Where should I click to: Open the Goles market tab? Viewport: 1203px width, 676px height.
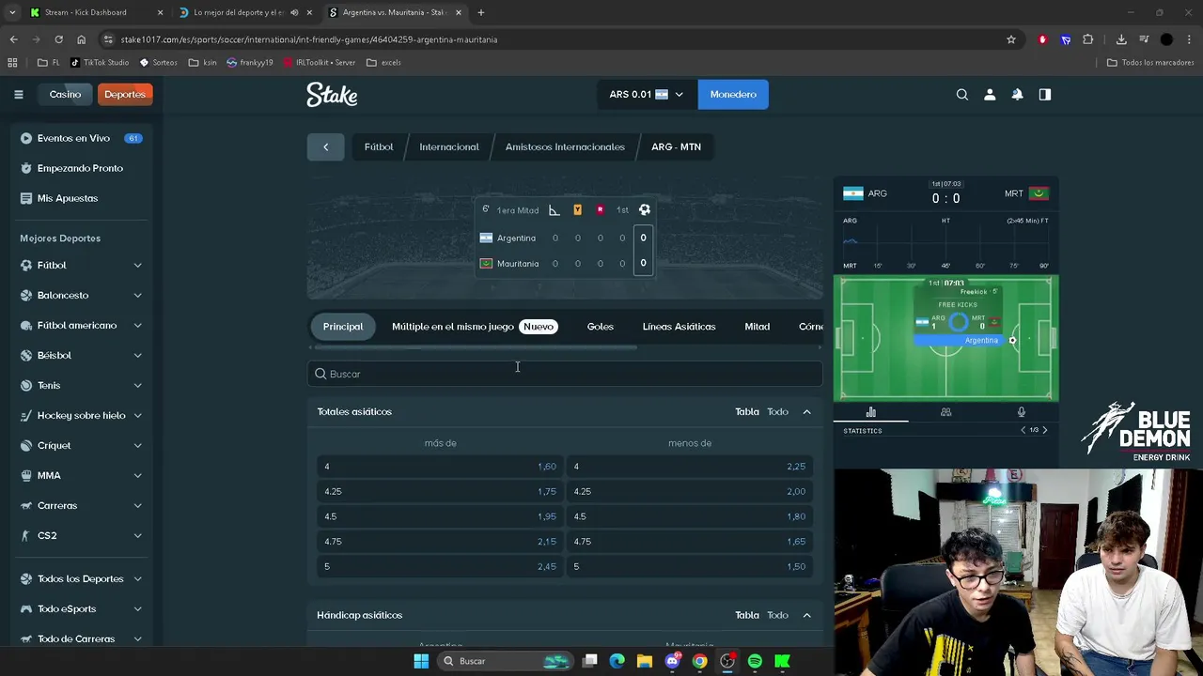tap(600, 327)
